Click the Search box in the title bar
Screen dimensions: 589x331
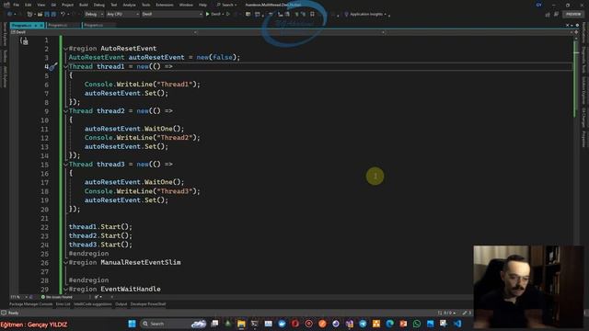pyautogui.click(x=226, y=5)
